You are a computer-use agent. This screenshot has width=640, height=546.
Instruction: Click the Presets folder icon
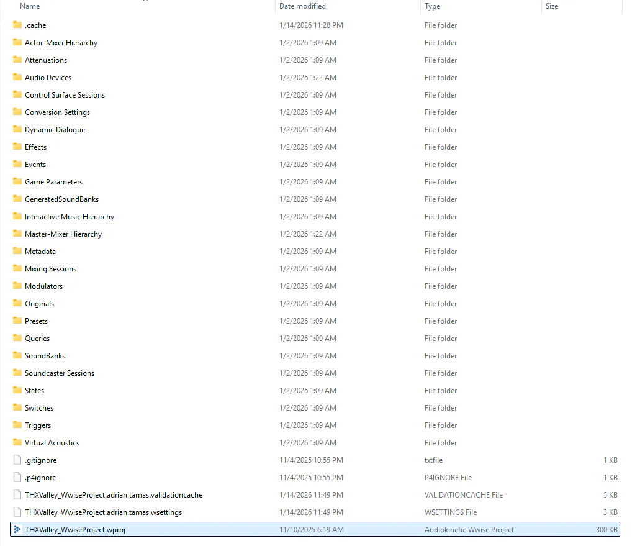point(17,321)
